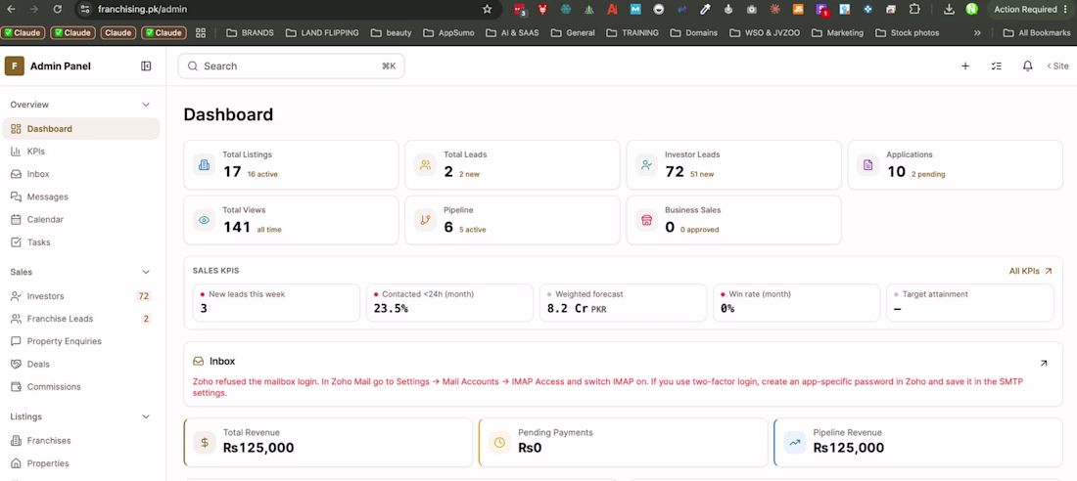
Task: Open the task checklist icon in the header
Action: 997,66
